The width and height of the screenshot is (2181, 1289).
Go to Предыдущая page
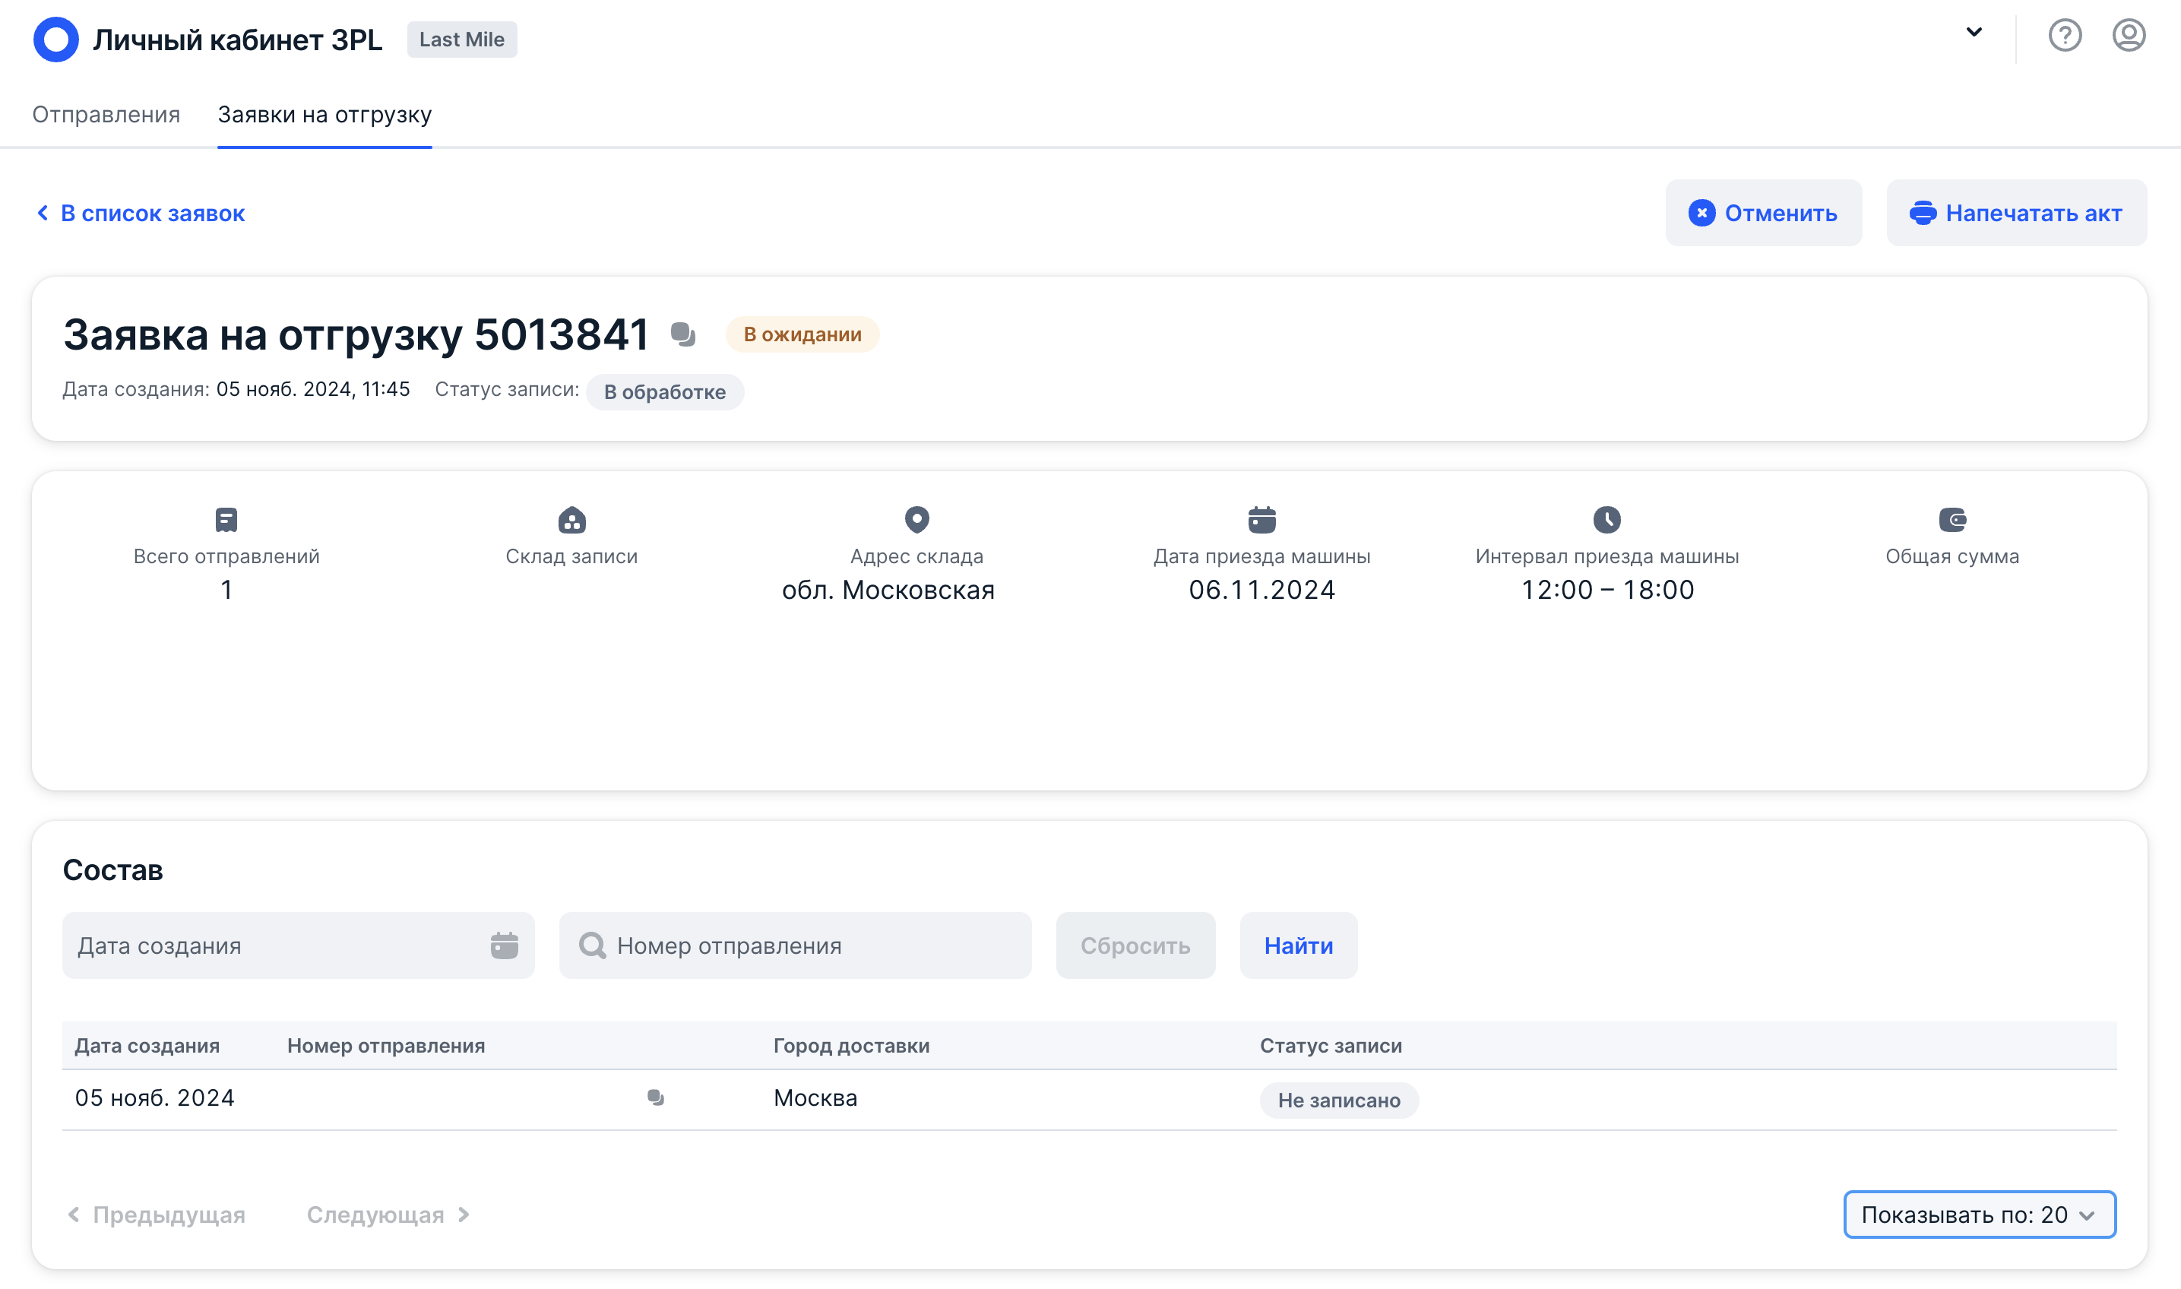pos(157,1215)
